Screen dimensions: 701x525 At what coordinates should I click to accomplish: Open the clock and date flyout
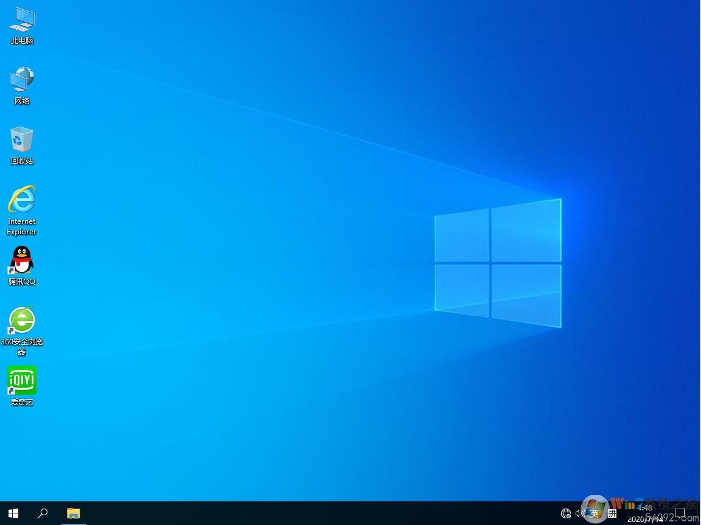[x=645, y=513]
